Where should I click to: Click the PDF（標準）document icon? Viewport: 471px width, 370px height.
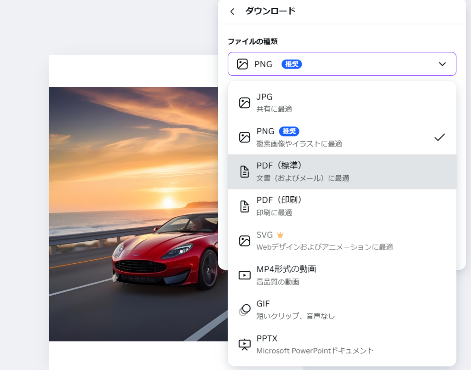pyautogui.click(x=245, y=171)
